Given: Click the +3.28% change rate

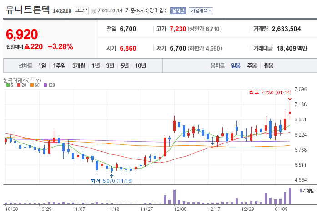Looking at the screenshot, I should point(60,47).
